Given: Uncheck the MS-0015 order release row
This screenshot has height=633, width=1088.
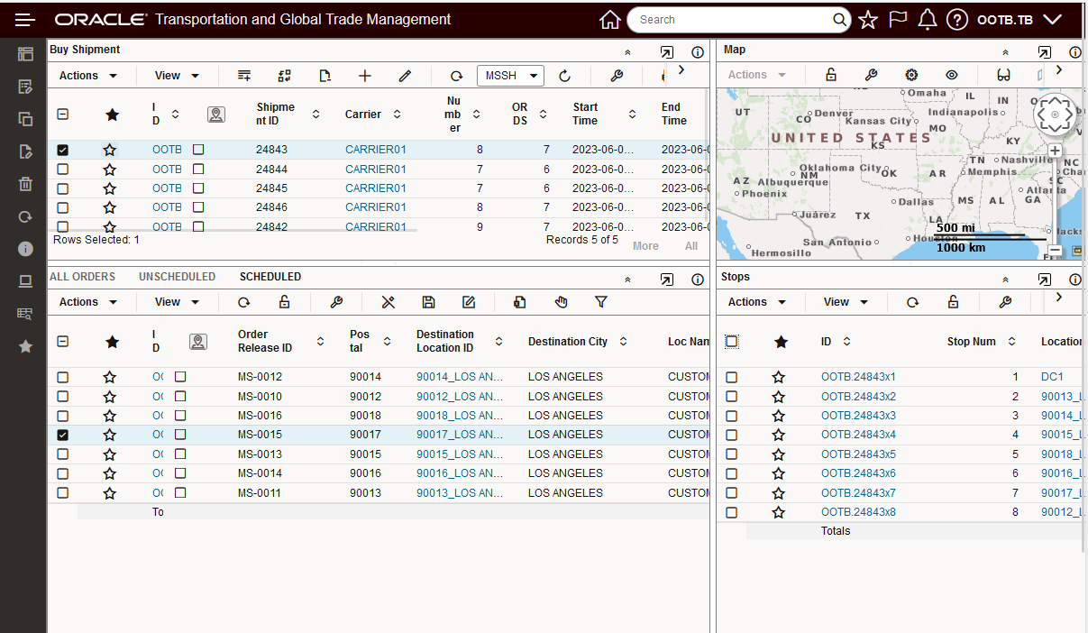Looking at the screenshot, I should [63, 435].
